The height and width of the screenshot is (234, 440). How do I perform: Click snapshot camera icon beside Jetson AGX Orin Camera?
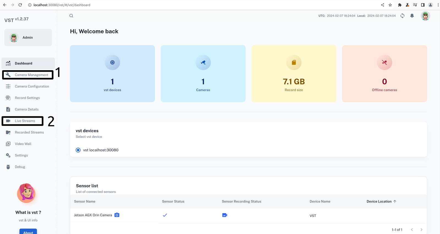pyautogui.click(x=117, y=215)
